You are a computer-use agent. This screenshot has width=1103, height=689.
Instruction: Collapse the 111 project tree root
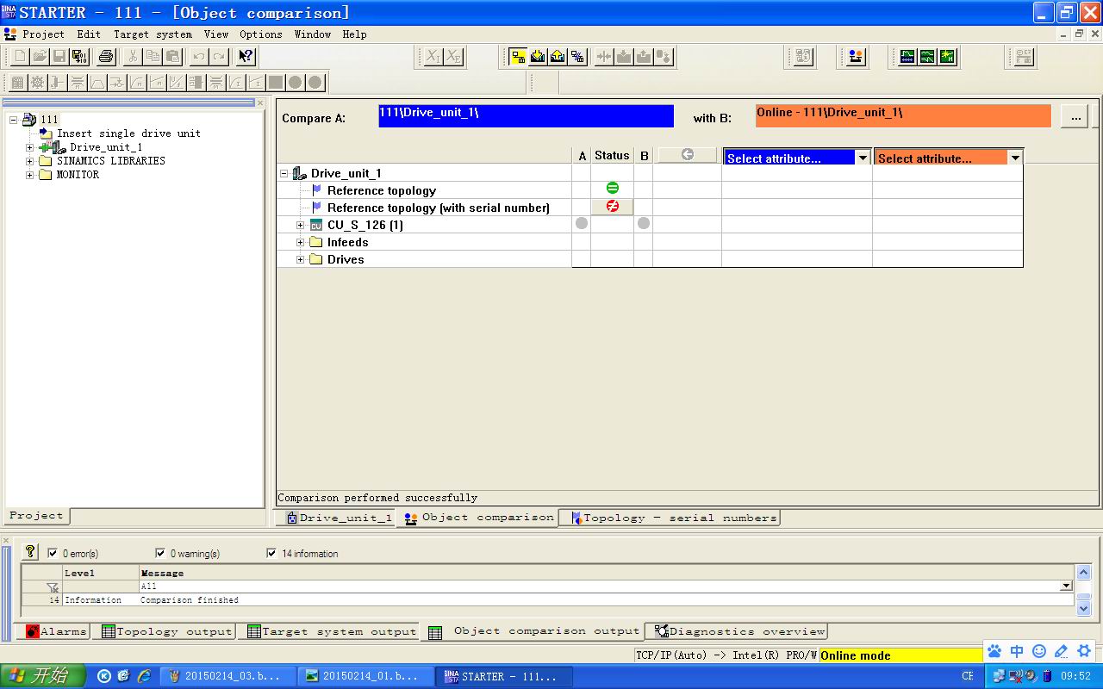[x=14, y=120]
